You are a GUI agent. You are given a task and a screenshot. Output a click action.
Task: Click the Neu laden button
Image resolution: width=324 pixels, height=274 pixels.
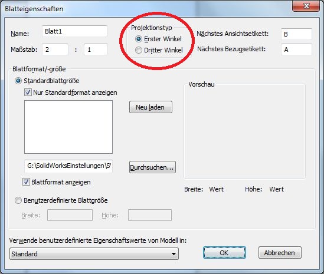point(150,107)
